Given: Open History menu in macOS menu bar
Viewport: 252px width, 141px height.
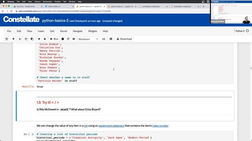Looking at the screenshot, I should coord(37,2).
